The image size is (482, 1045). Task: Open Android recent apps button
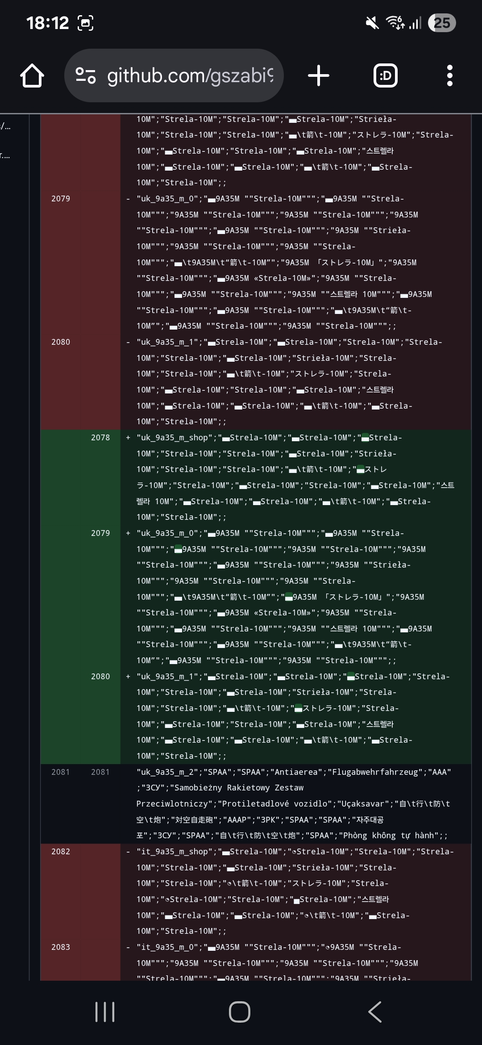[x=105, y=1012]
